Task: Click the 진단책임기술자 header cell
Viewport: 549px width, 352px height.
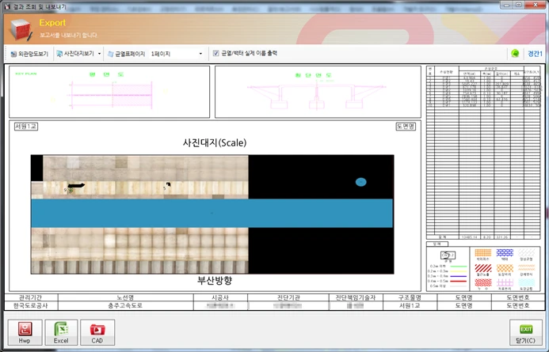Action: 356,297
